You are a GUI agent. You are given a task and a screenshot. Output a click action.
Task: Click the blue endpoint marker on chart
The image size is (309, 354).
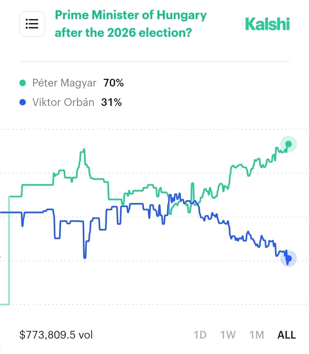coord(288,259)
